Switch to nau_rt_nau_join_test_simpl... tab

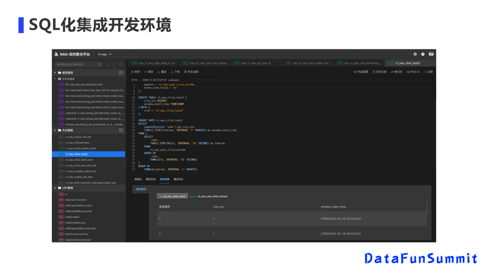pos(206,63)
